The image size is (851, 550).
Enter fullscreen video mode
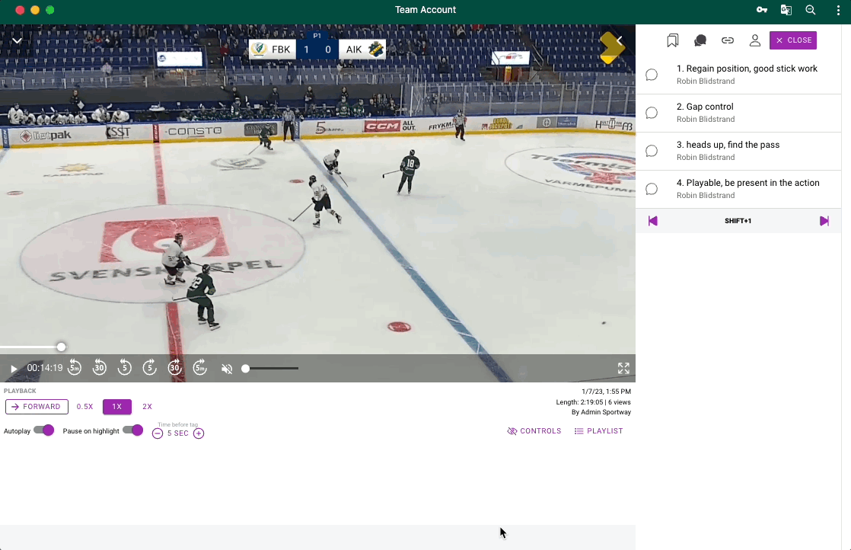click(623, 369)
